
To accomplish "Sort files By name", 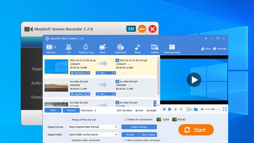I will click(128, 110).
